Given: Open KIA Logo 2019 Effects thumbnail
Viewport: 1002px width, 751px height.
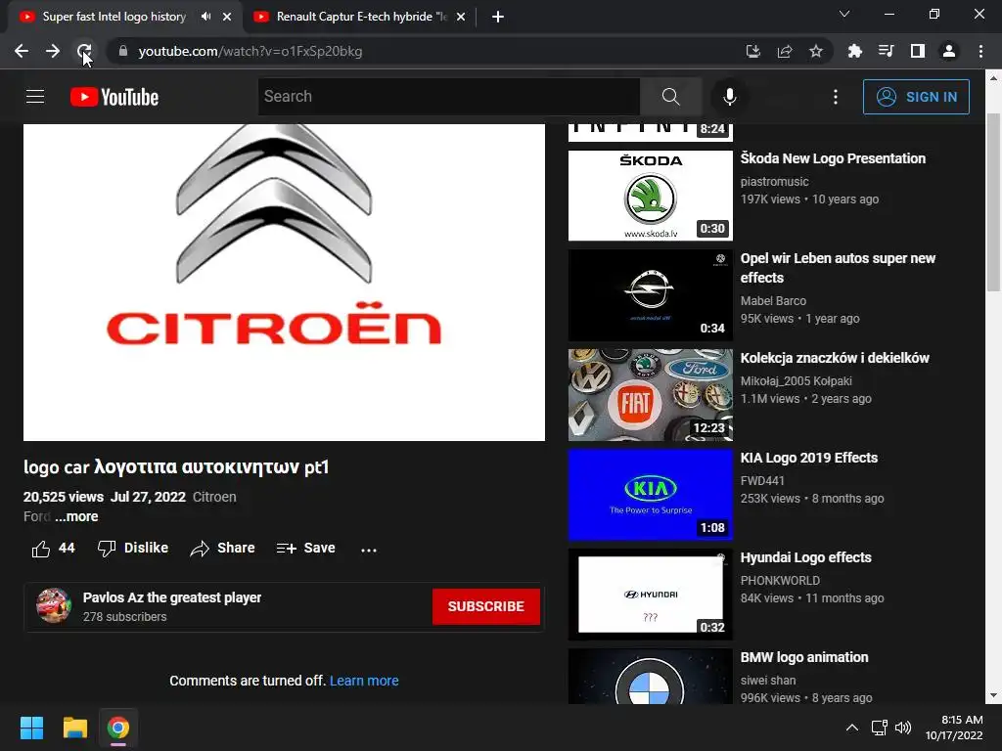Looking at the screenshot, I should click(650, 494).
